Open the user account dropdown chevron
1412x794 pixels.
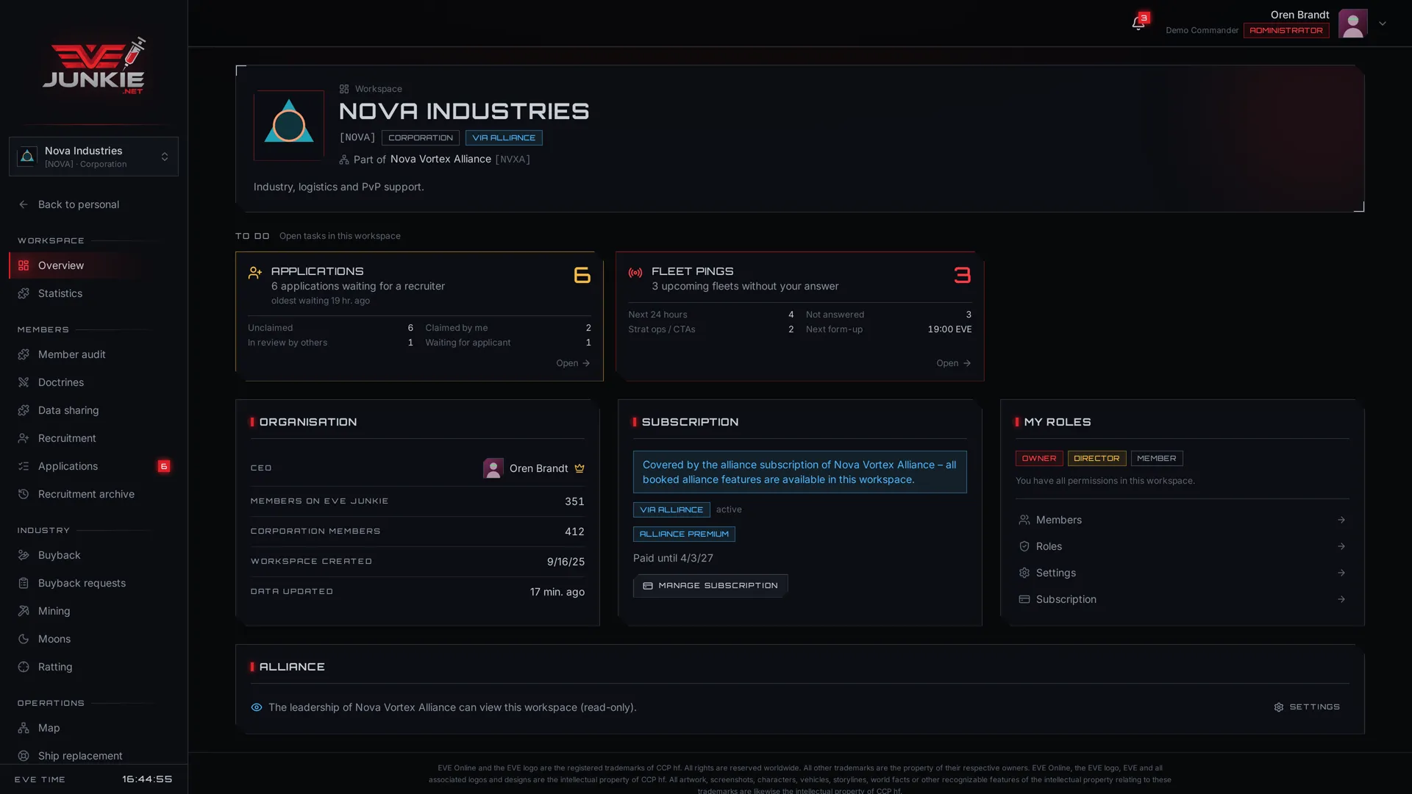coord(1383,24)
